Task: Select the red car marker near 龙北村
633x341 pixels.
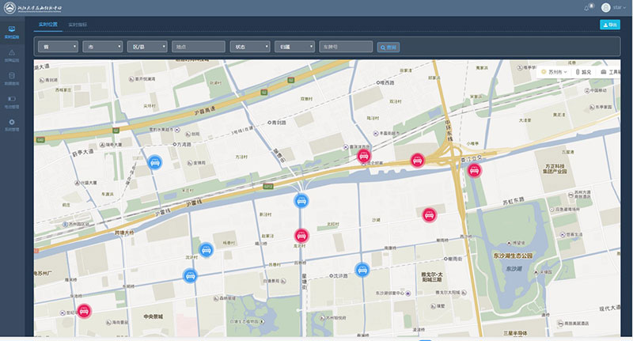Action: point(301,235)
